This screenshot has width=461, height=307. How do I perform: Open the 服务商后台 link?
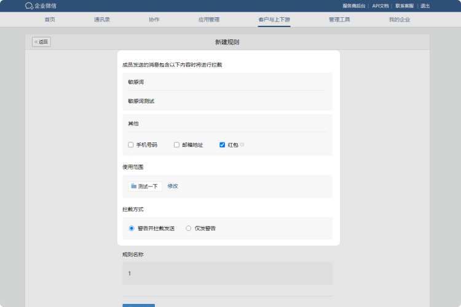[x=353, y=6]
